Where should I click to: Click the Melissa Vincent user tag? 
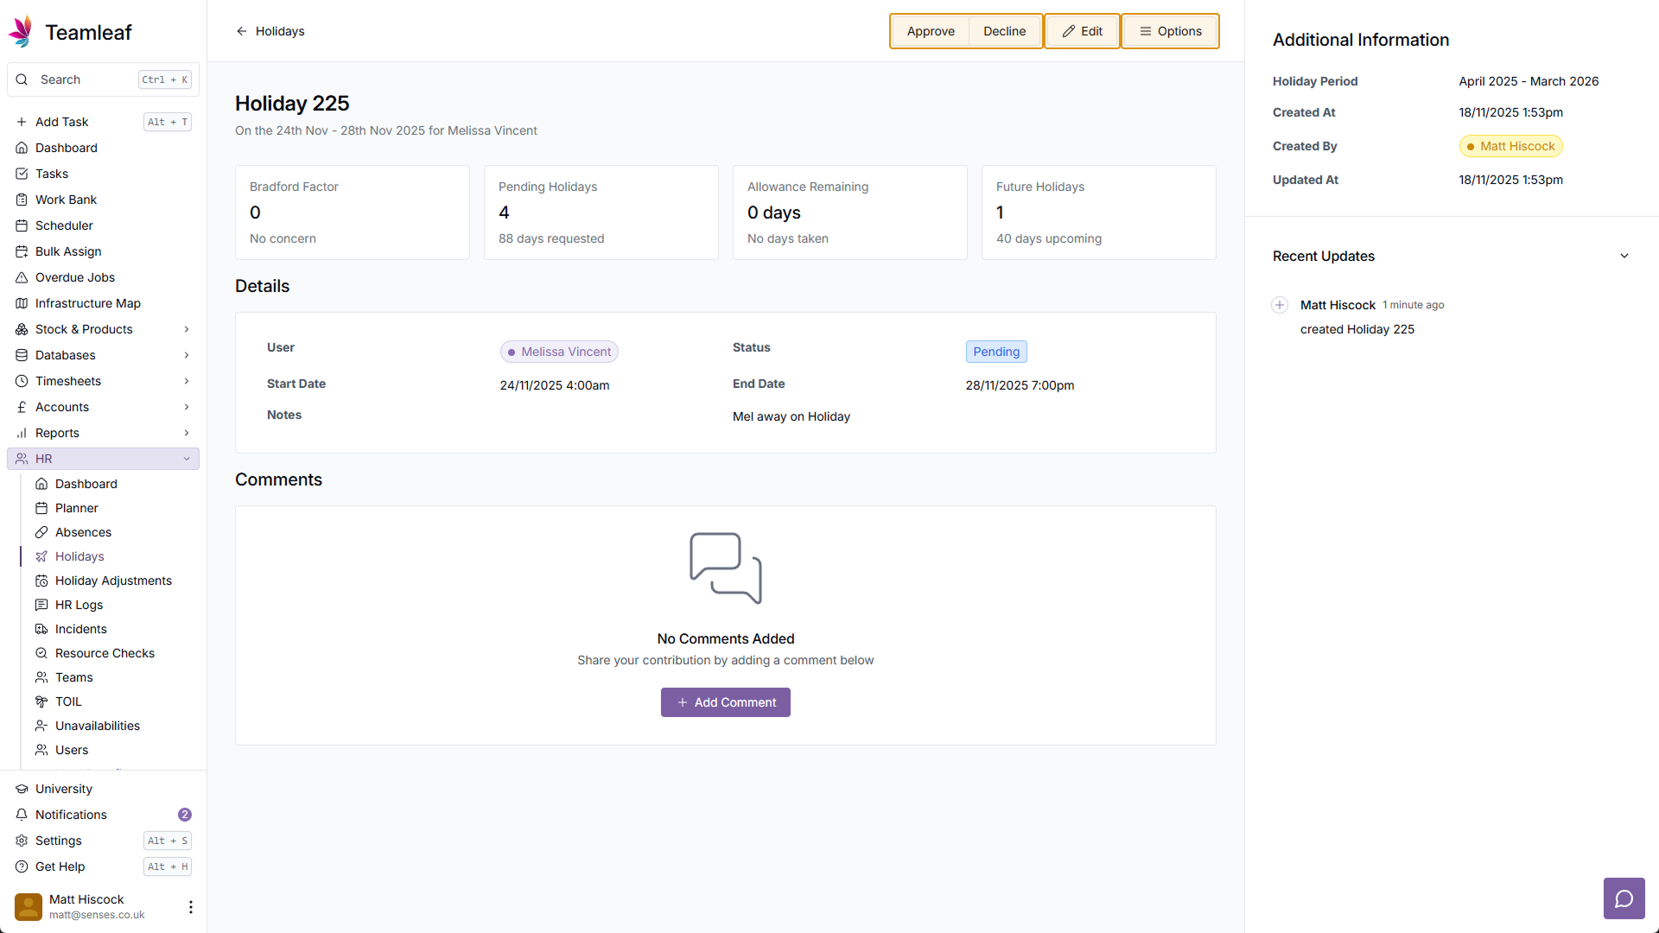click(559, 352)
